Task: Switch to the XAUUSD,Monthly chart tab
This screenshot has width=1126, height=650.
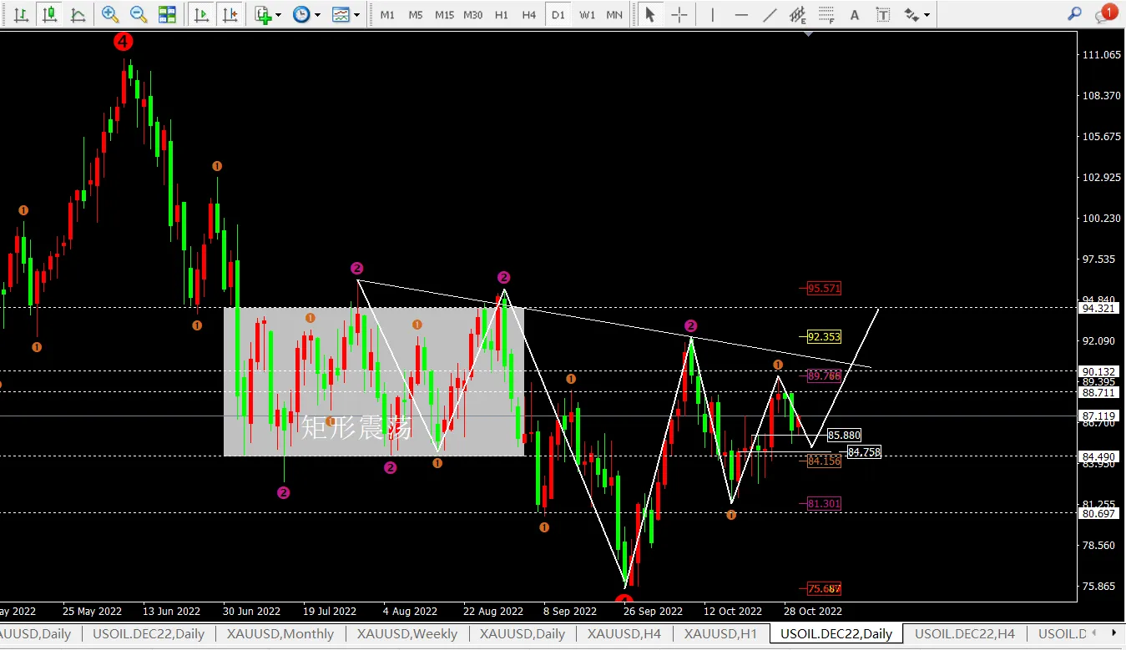Action: [x=281, y=634]
